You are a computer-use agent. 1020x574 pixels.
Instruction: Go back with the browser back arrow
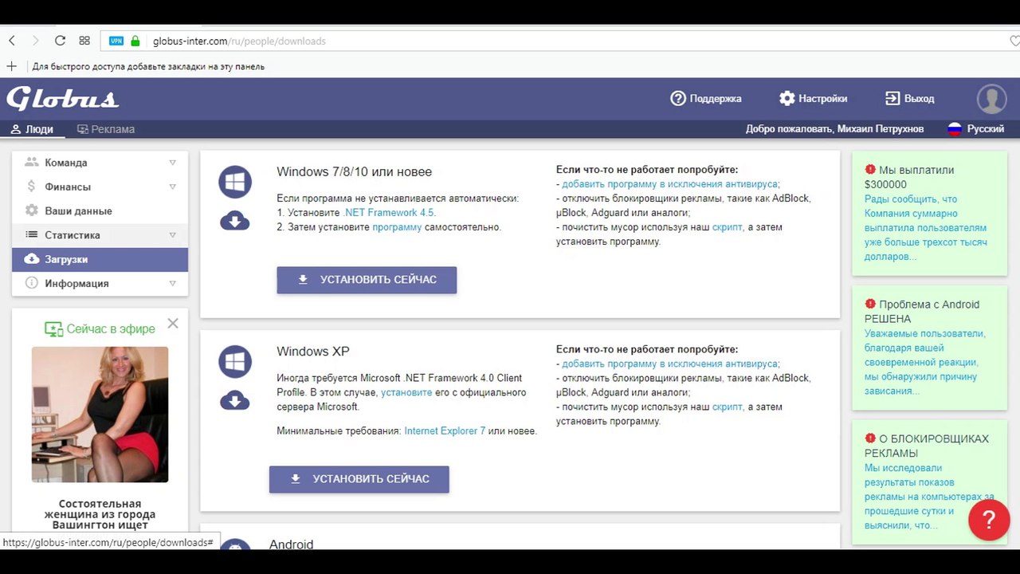click(12, 41)
